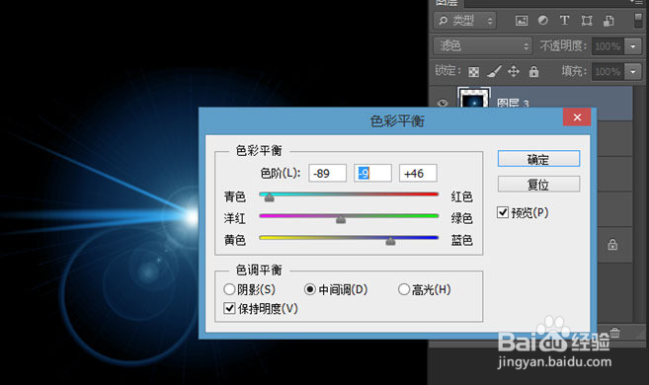
Task: Click the 复位 reset button
Action: 538,184
